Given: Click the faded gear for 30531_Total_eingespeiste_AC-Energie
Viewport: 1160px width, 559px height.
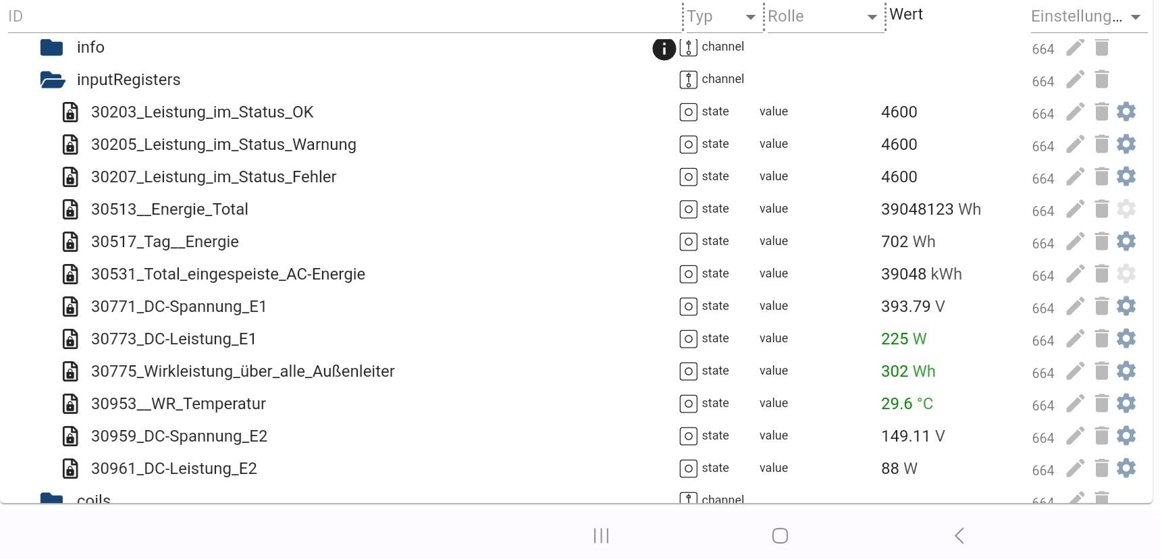Looking at the screenshot, I should pos(1126,273).
